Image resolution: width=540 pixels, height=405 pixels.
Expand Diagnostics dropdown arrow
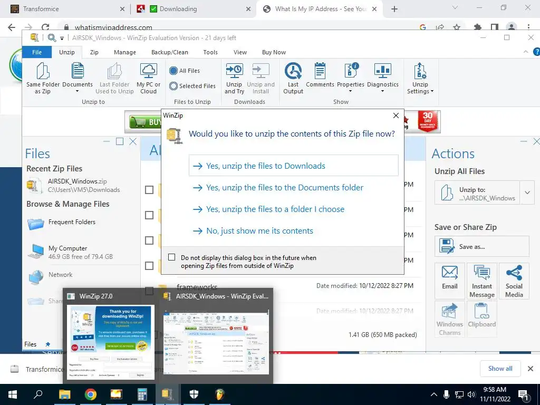[x=383, y=92]
